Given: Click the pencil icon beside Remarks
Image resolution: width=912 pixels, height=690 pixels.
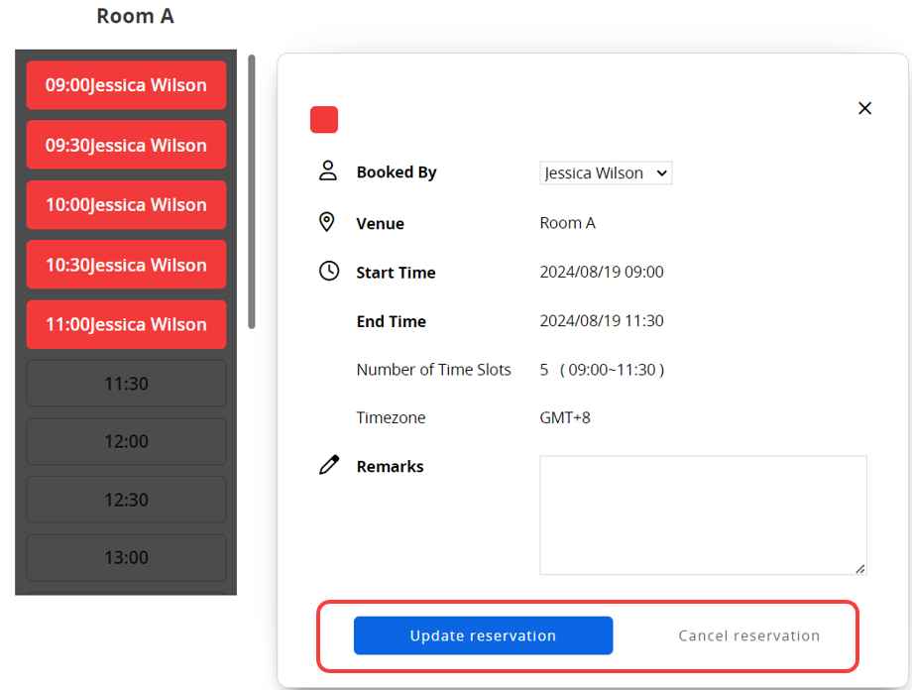Looking at the screenshot, I should coord(328,465).
